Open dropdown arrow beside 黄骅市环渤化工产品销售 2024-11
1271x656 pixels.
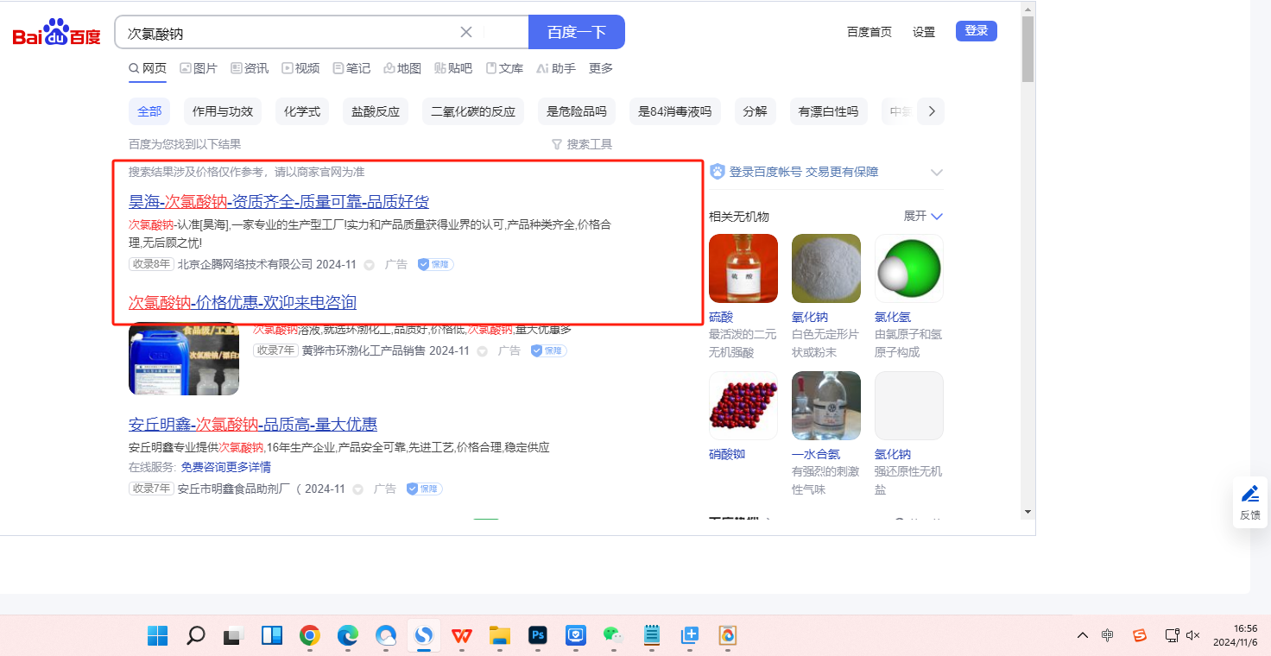[483, 351]
